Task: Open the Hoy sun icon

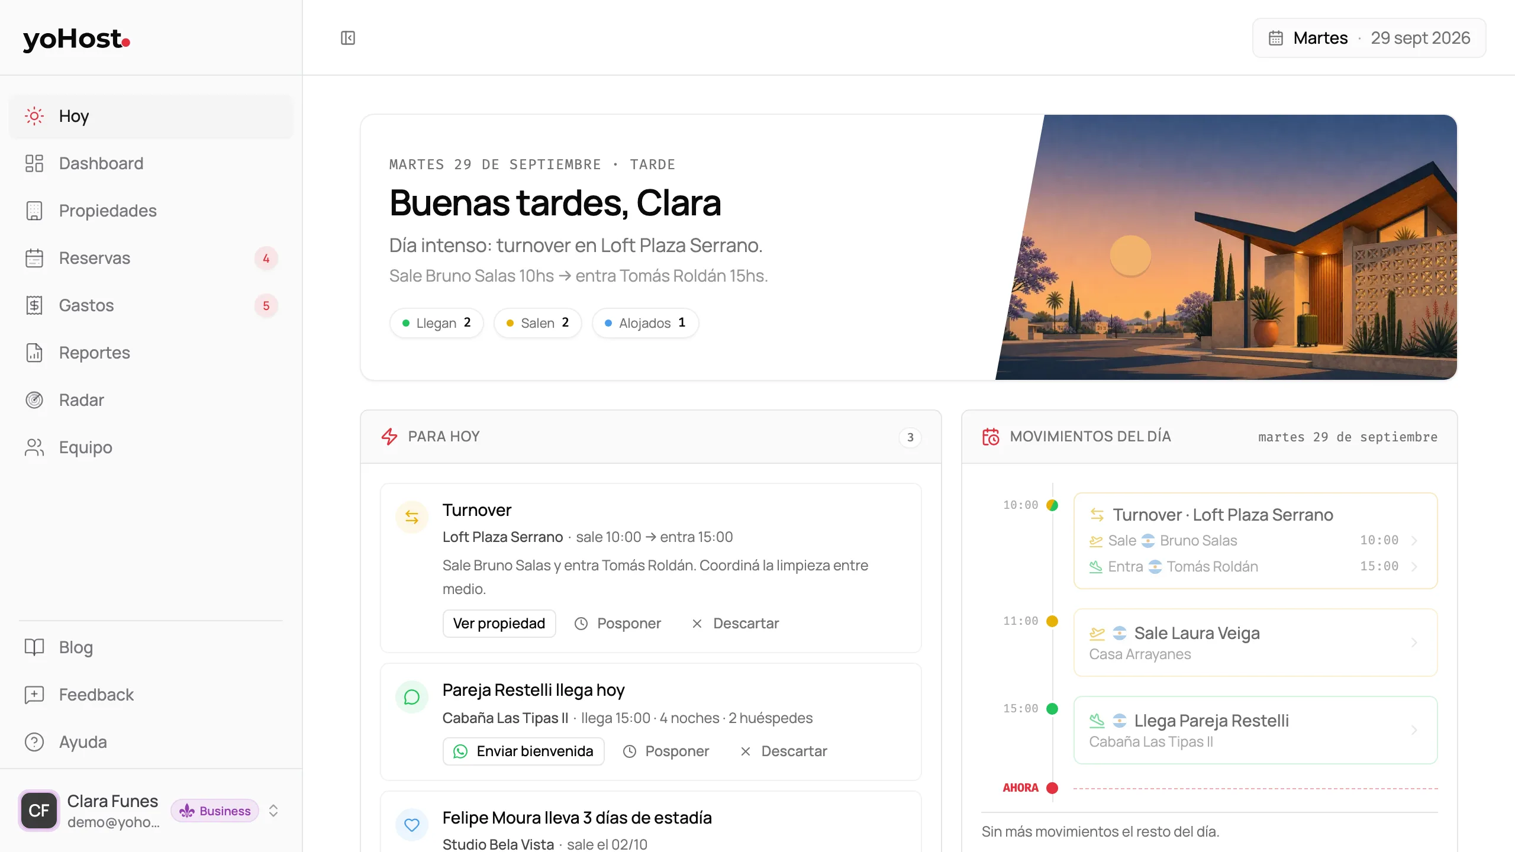Action: tap(34, 116)
